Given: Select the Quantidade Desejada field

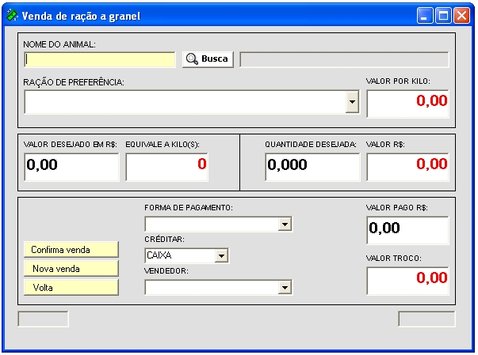Looking at the screenshot, I should [312, 165].
